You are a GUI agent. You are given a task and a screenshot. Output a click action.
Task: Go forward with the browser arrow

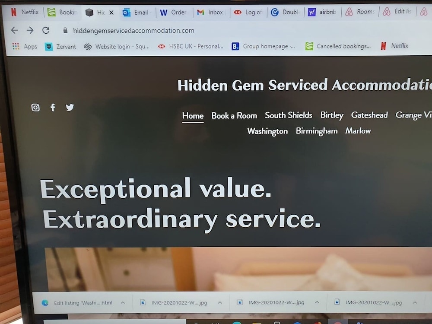30,30
